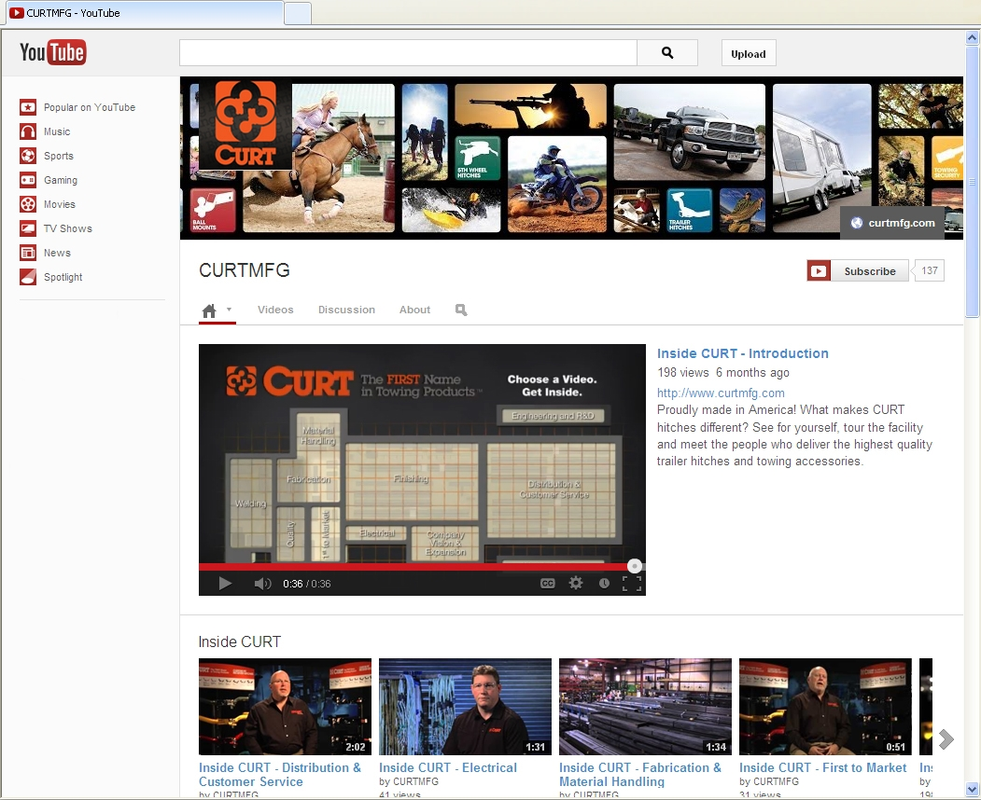
Task: Switch to the Videos tab
Action: tap(275, 309)
